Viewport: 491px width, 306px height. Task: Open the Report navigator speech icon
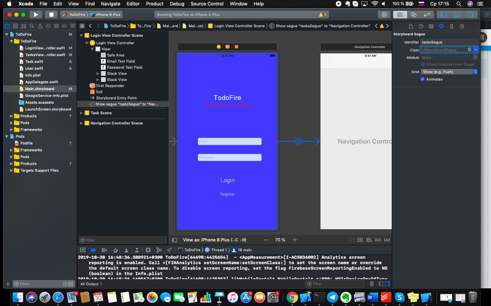72,26
